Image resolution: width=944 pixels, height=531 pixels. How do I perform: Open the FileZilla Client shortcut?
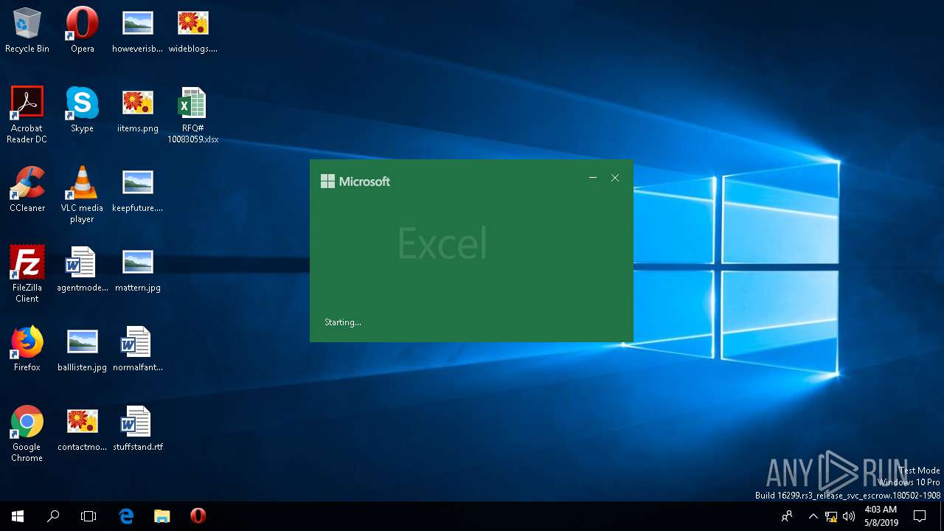pos(27,274)
